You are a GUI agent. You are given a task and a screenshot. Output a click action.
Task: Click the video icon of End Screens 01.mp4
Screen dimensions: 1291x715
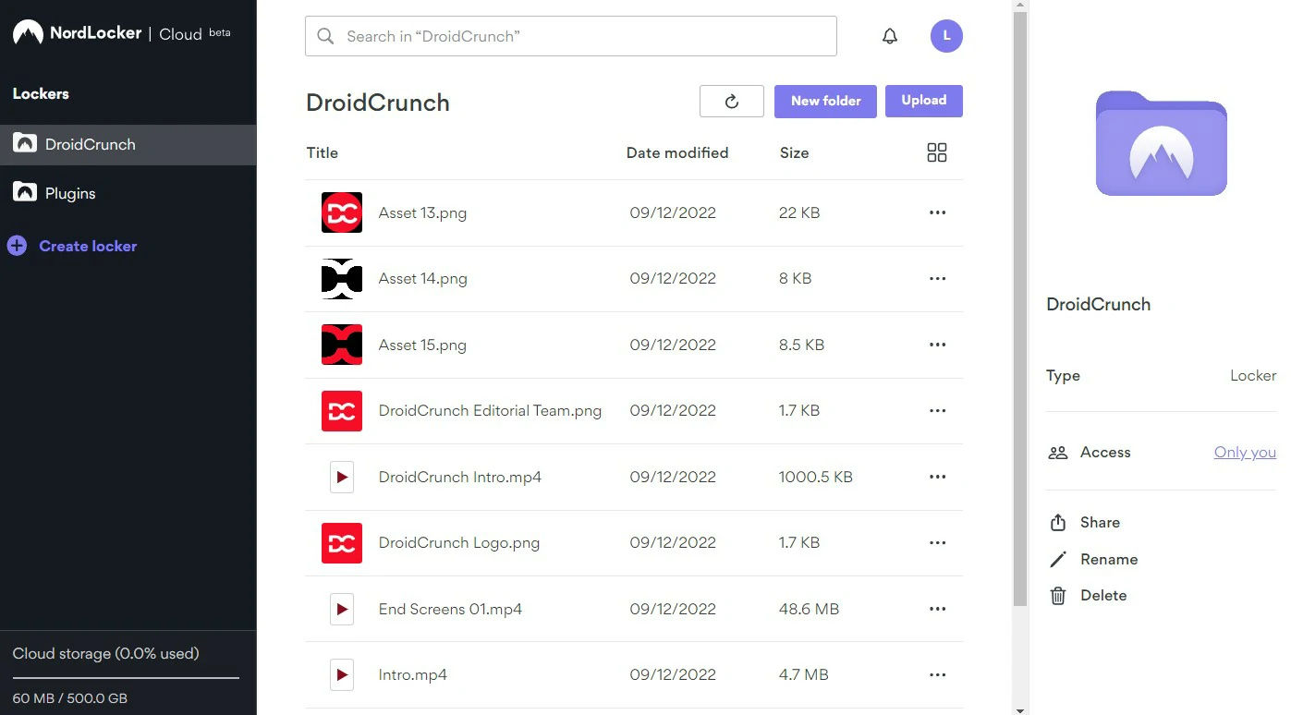pyautogui.click(x=342, y=609)
